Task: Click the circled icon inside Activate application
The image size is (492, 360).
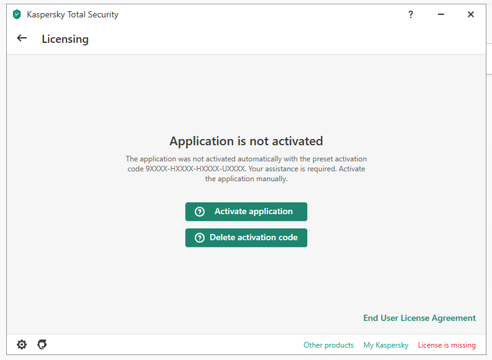Action: coord(200,212)
